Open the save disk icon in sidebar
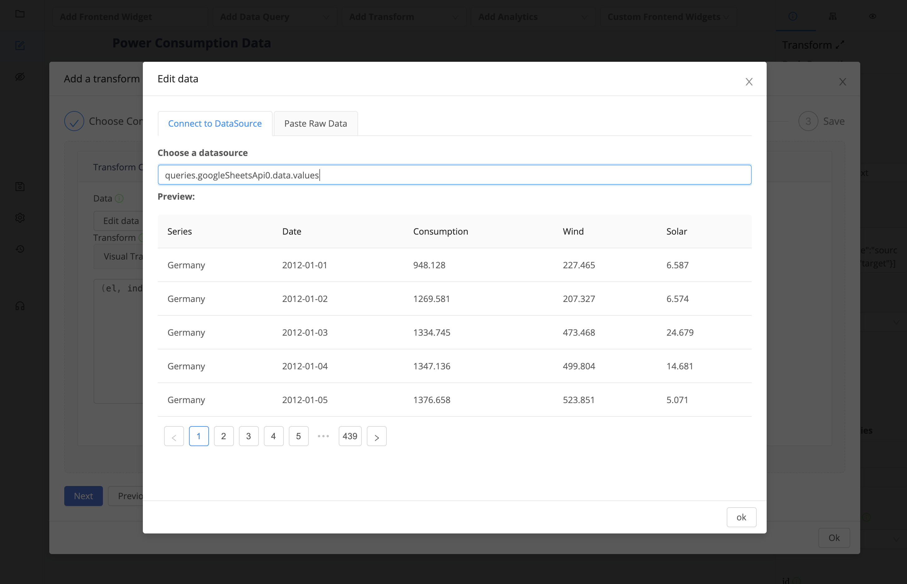 [x=20, y=187]
